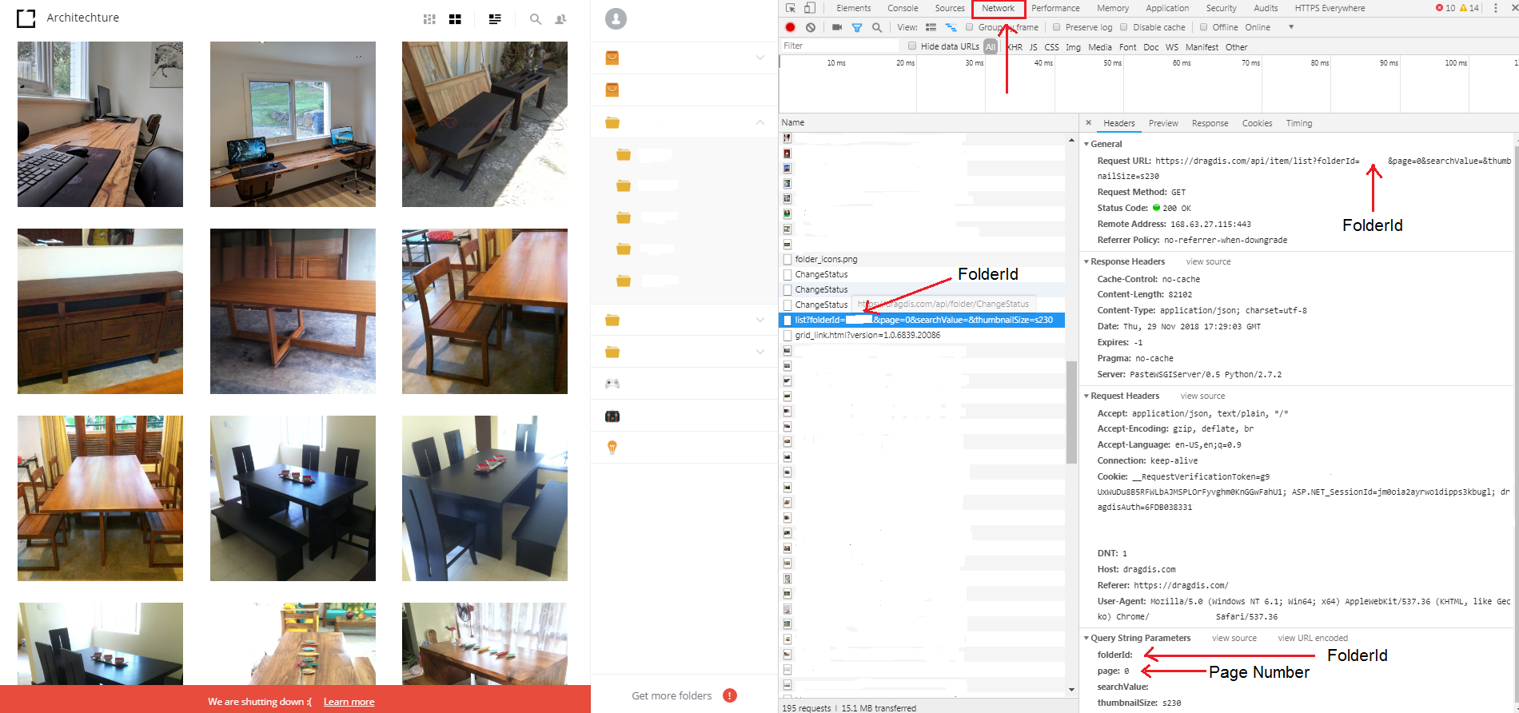1519x713 pixels.
Task: Click the red alert icon beside Get more folders
Action: [x=730, y=695]
